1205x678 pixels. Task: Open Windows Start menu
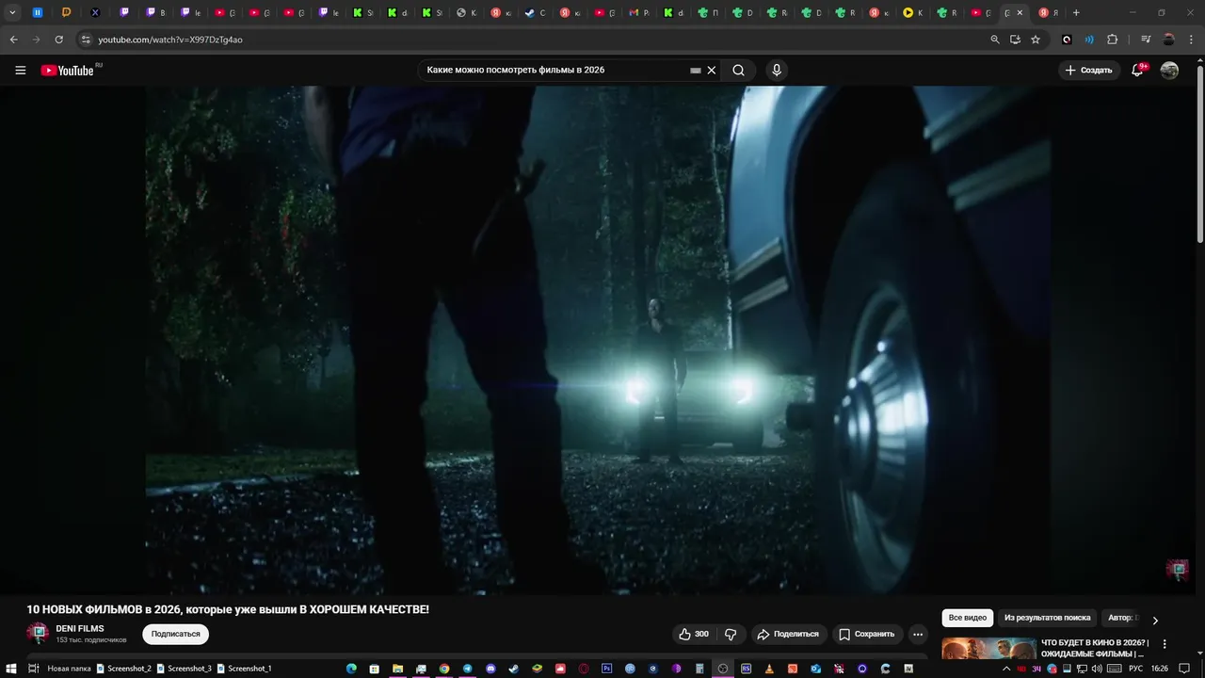click(x=11, y=669)
